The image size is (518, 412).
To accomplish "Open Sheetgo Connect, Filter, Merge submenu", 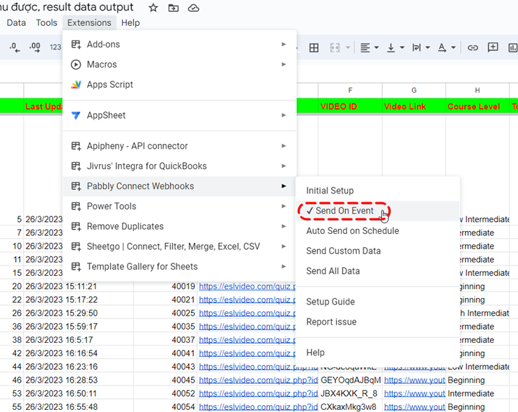I will 179,247.
